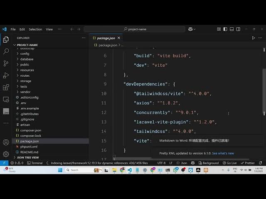Open the Selection menu
This screenshot has width=266, height=199.
click(35, 29)
